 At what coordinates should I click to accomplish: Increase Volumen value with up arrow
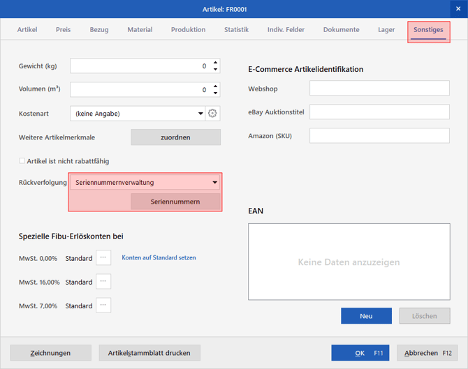pos(216,86)
